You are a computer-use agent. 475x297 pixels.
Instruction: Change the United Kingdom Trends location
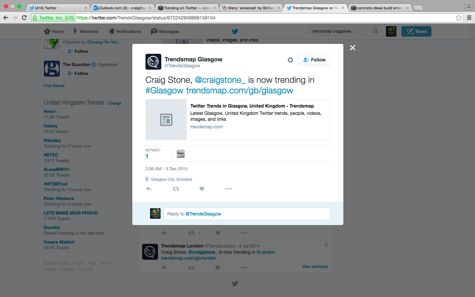click(114, 103)
